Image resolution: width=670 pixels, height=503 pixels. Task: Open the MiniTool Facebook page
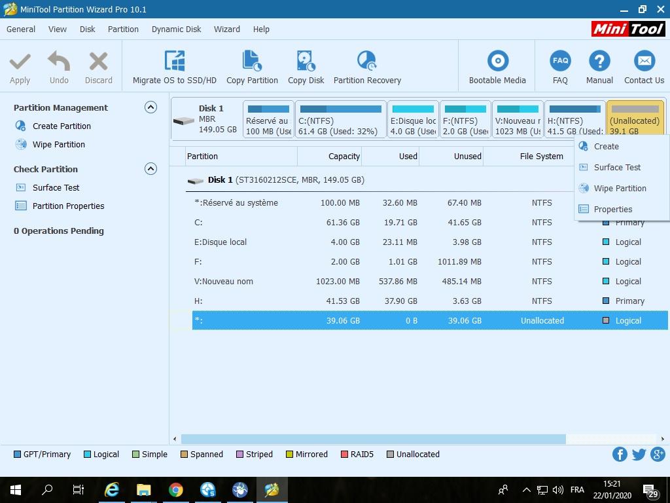tap(620, 455)
